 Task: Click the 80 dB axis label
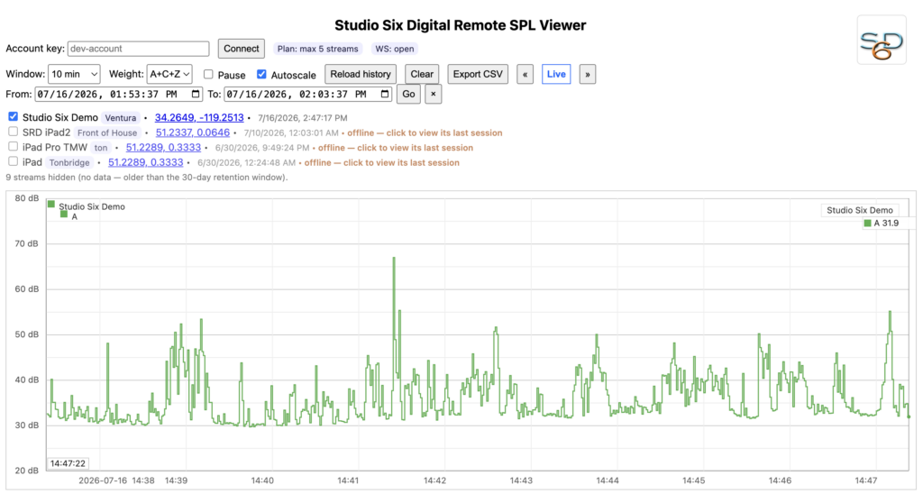pos(26,198)
